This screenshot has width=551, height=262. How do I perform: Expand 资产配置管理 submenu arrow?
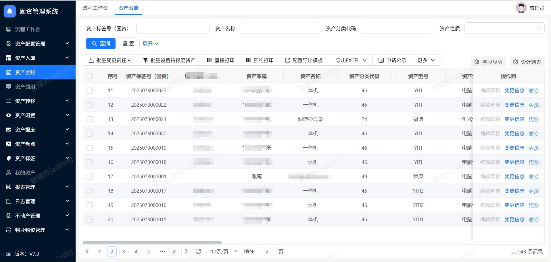tap(67, 43)
